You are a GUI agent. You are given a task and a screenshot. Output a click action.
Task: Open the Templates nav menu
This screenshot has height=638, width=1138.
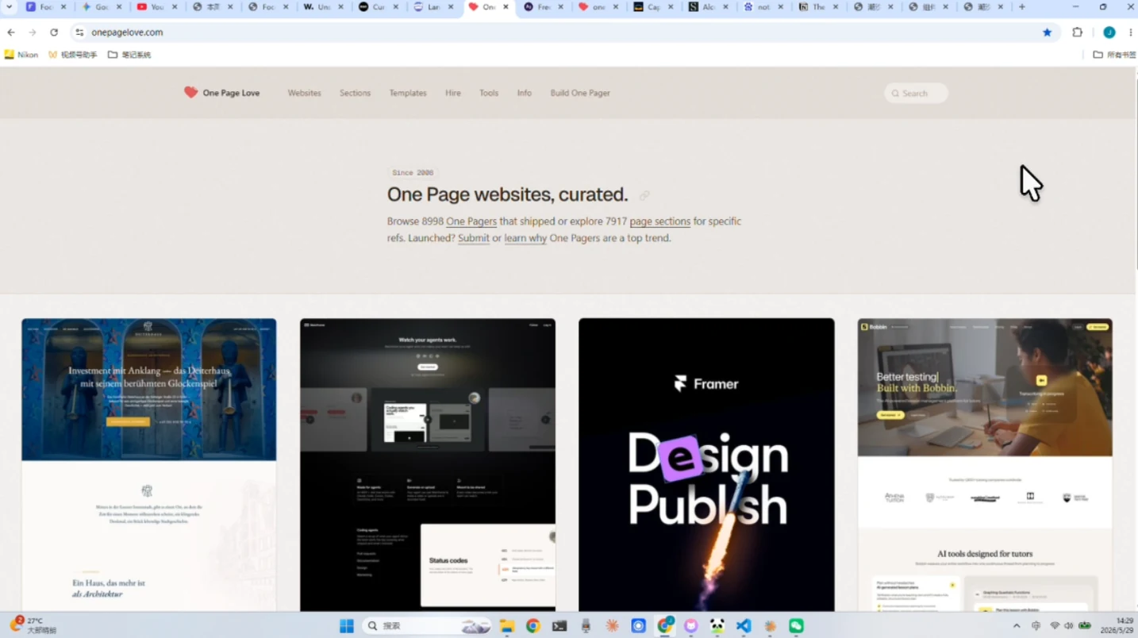point(408,93)
